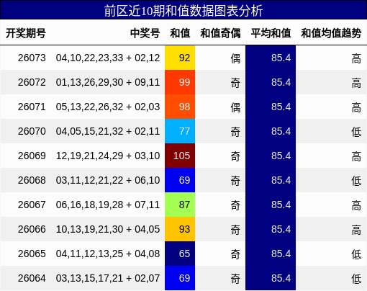Click the blue sum cell 69 for 26064
This screenshot has width=367, height=291.
180,278
